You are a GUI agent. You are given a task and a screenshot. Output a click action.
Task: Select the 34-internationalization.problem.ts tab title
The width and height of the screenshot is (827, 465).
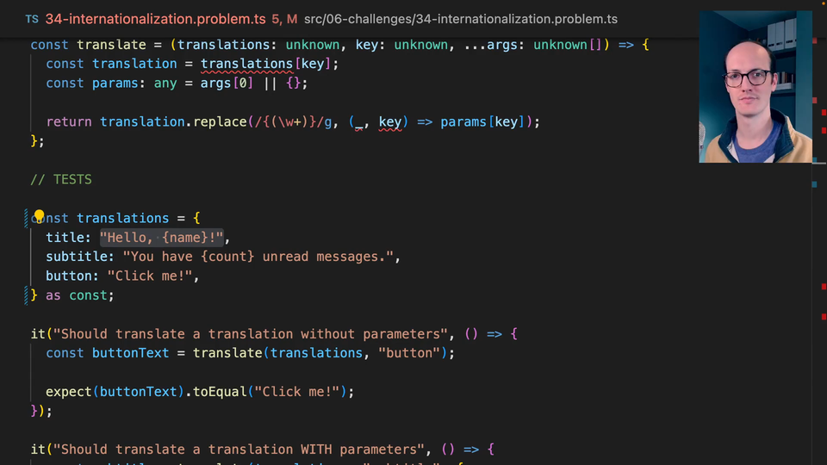tap(156, 19)
